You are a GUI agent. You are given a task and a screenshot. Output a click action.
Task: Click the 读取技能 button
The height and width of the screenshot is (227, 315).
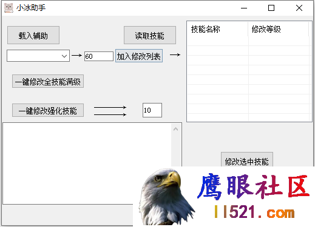[x=150, y=35]
